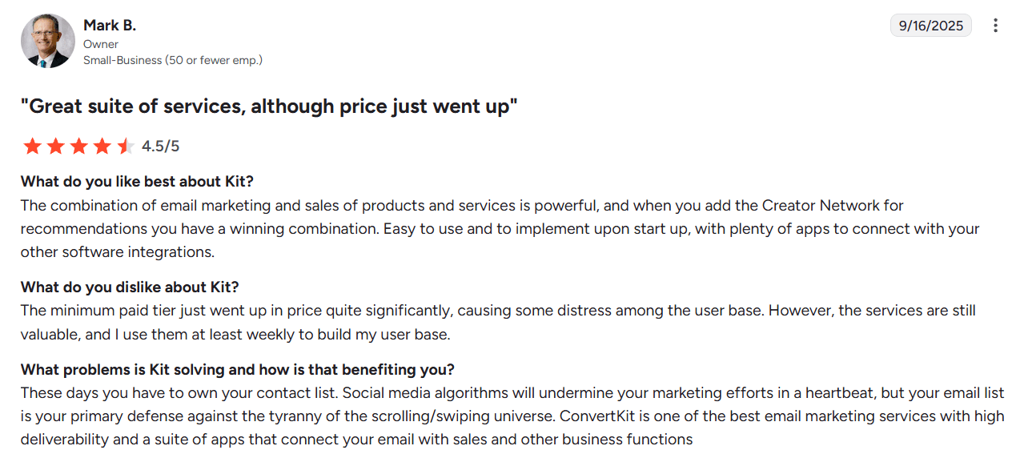Select "What do you dislike about Kit?" heading
The width and height of the screenshot is (1028, 454).
pyautogui.click(x=130, y=287)
